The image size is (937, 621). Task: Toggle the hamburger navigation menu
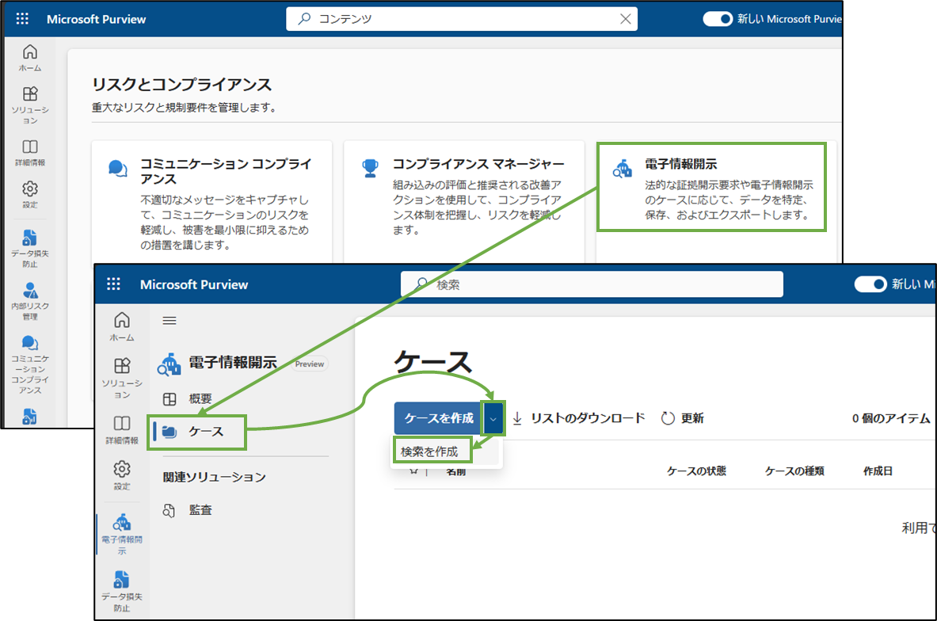coord(169,321)
